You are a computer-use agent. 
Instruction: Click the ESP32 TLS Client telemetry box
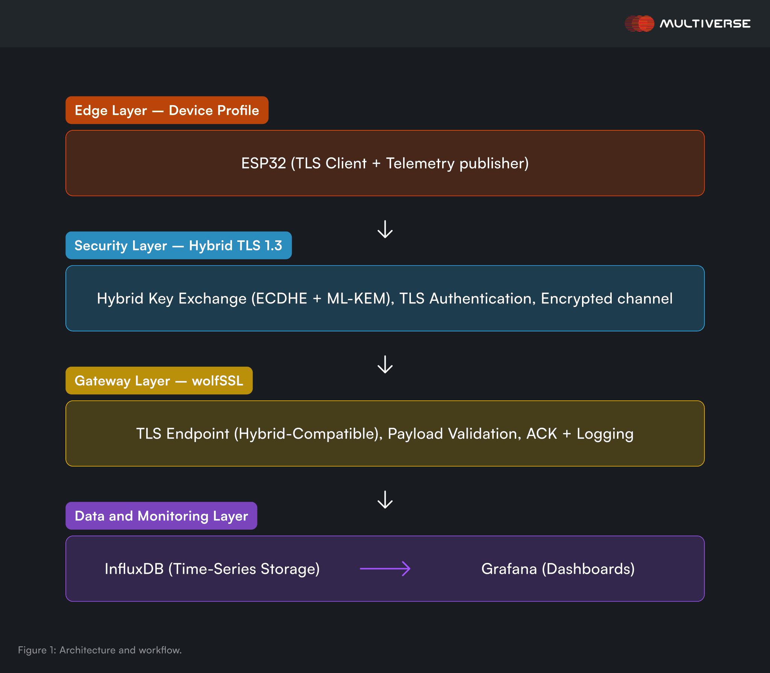(385, 163)
